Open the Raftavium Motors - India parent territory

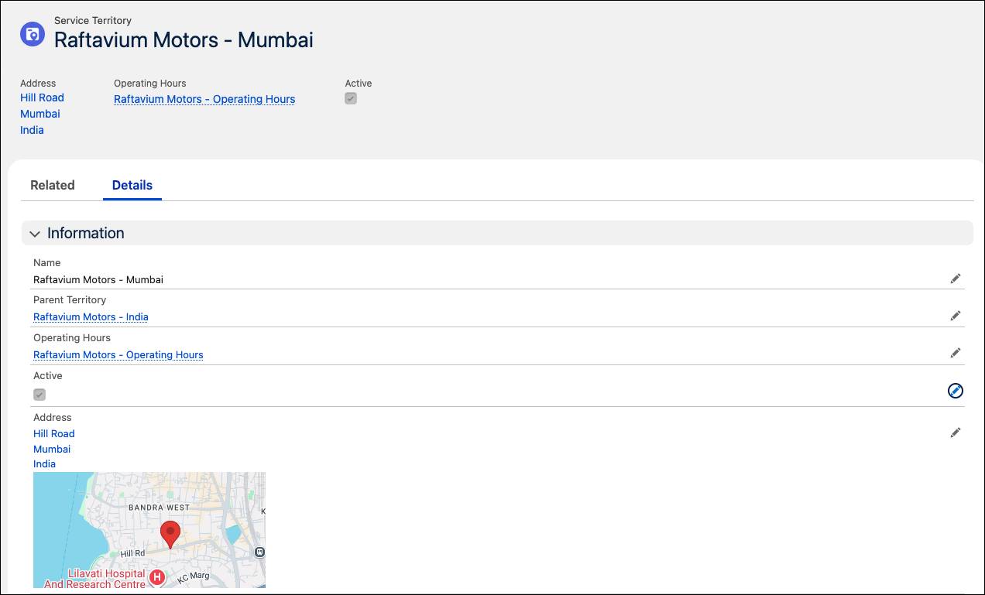[x=91, y=316]
